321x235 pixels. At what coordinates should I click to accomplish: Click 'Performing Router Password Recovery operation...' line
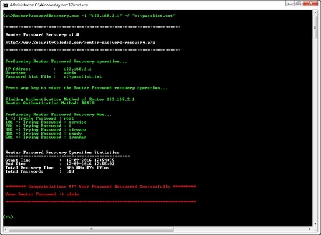tap(66, 61)
